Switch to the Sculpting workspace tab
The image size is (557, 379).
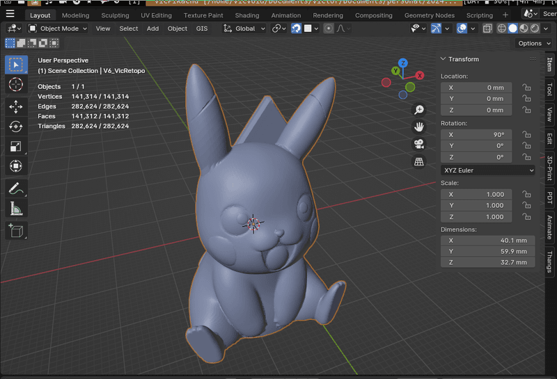(115, 15)
